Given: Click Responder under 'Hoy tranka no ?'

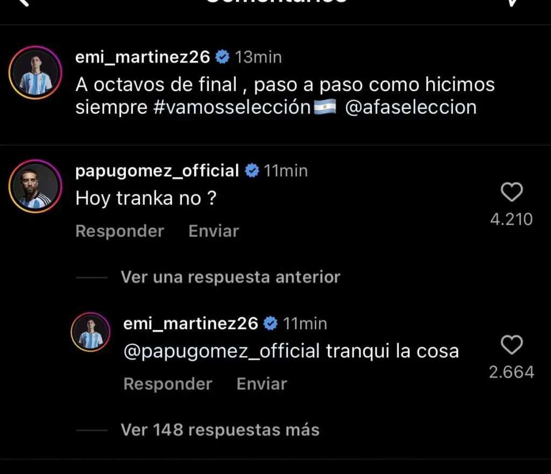Looking at the screenshot, I should pyautogui.click(x=119, y=231).
